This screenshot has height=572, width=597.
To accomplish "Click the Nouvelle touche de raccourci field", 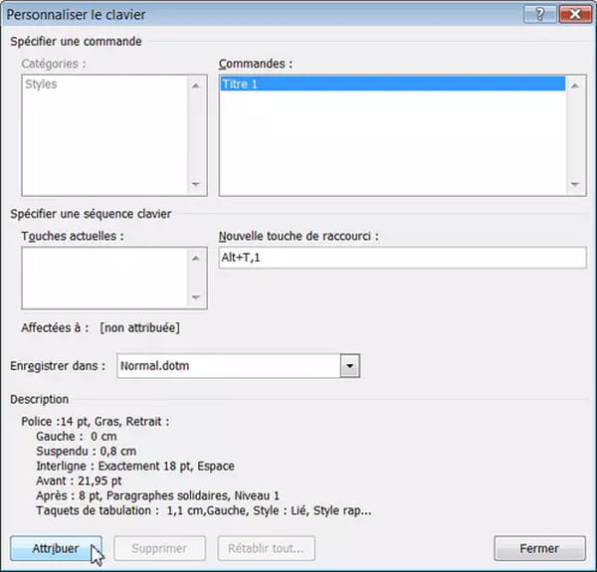I will 402,258.
